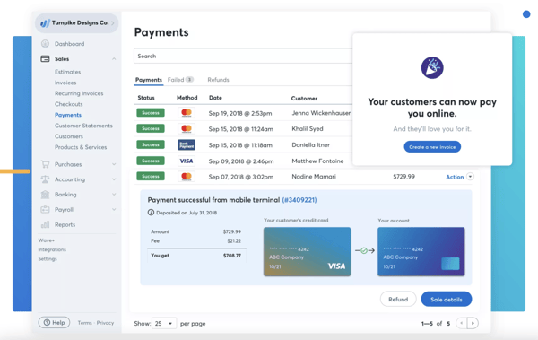Open the Settings link in sidebar

48,259
